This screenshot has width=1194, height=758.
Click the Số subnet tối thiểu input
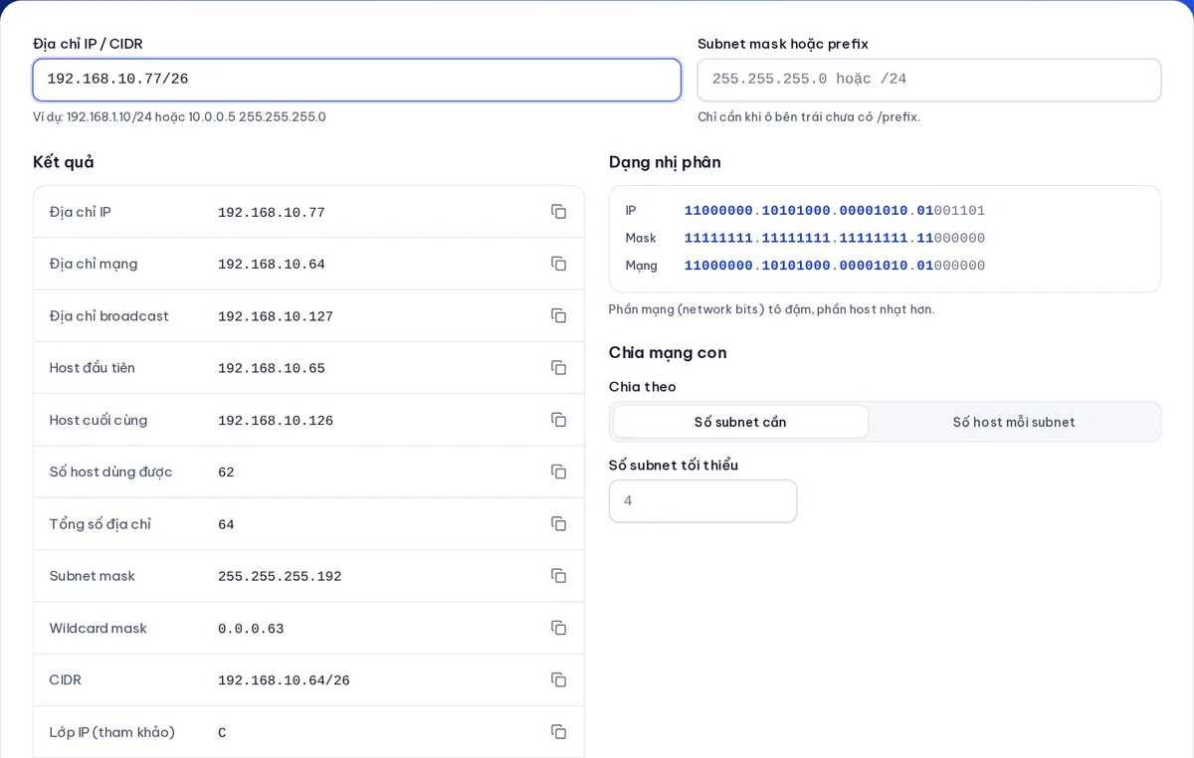click(x=702, y=501)
